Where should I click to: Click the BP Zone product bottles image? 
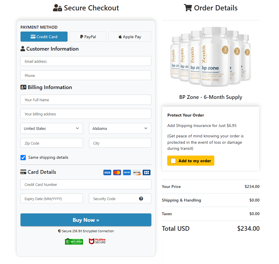coord(211,57)
